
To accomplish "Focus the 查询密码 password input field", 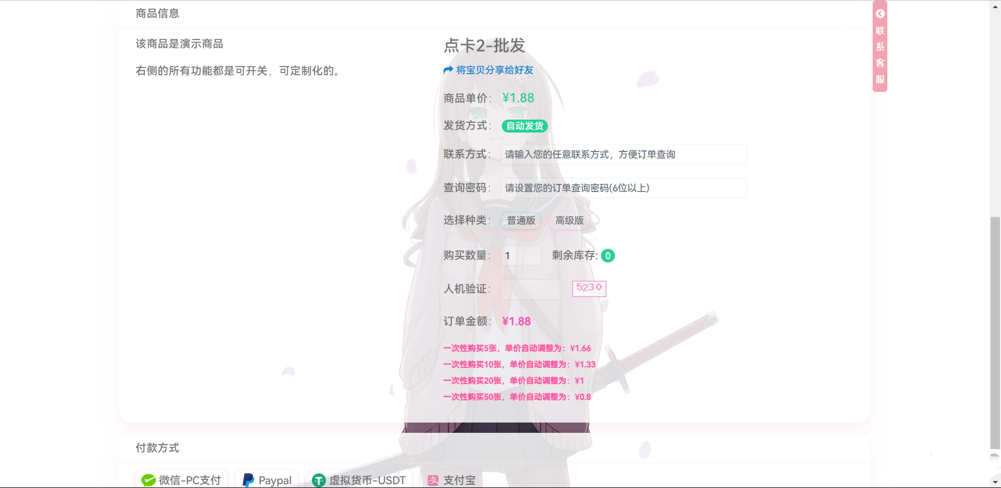I will pos(624,188).
